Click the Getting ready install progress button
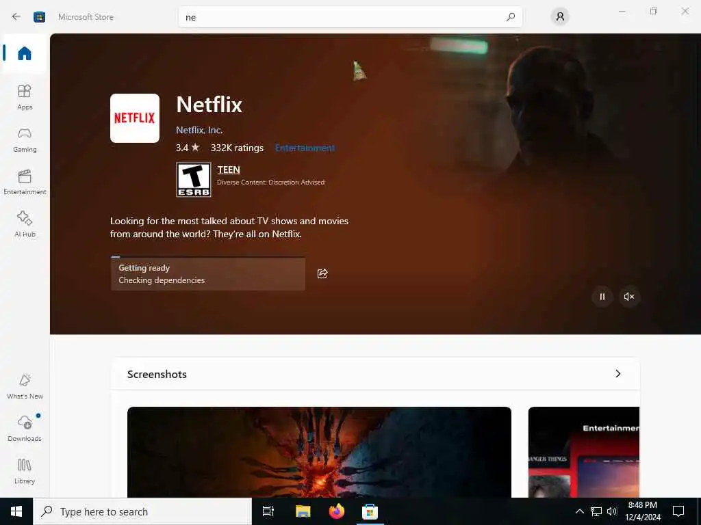Viewport: 701px width, 525px height. (208, 273)
